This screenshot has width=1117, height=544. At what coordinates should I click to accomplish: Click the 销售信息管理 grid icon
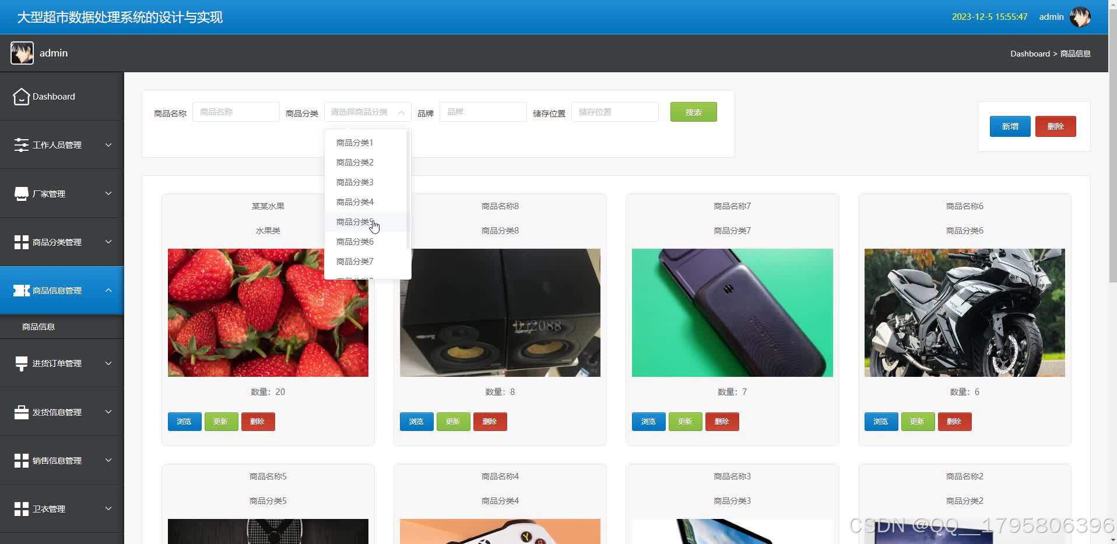click(22, 461)
